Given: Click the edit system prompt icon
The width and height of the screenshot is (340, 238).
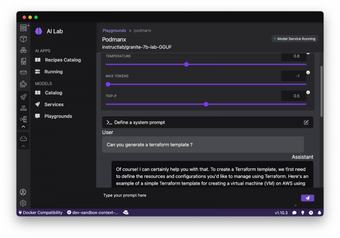Looking at the screenshot, I should 307,122.
